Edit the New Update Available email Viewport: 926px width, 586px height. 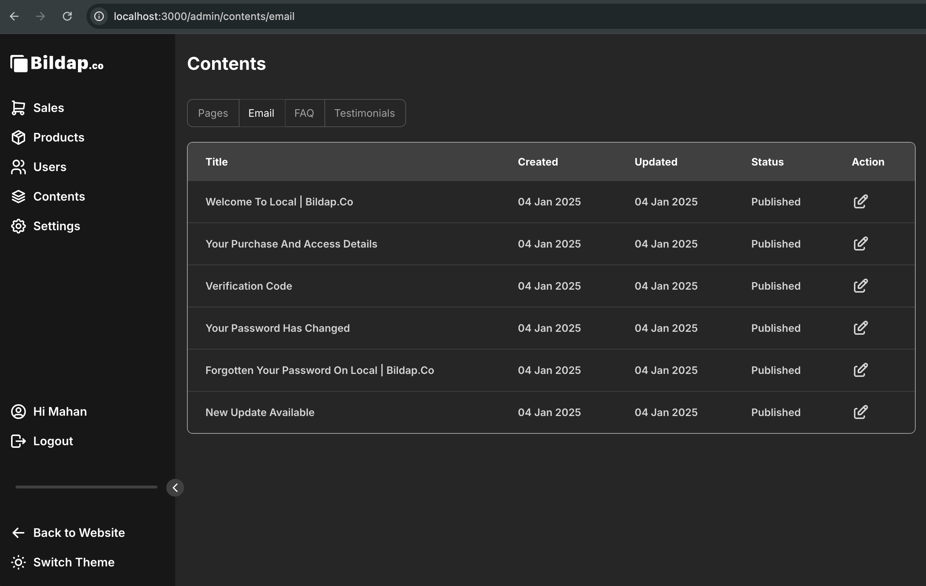click(861, 412)
